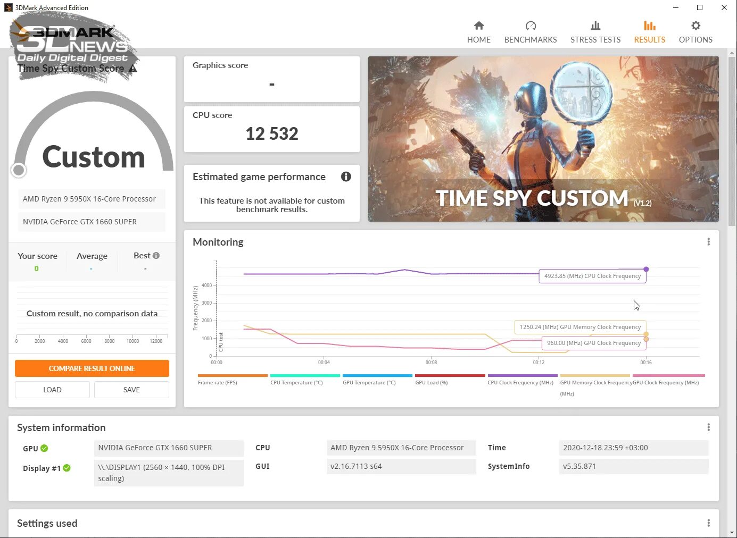The width and height of the screenshot is (737, 538).
Task: Open Settings used three-dot menu
Action: (x=708, y=523)
